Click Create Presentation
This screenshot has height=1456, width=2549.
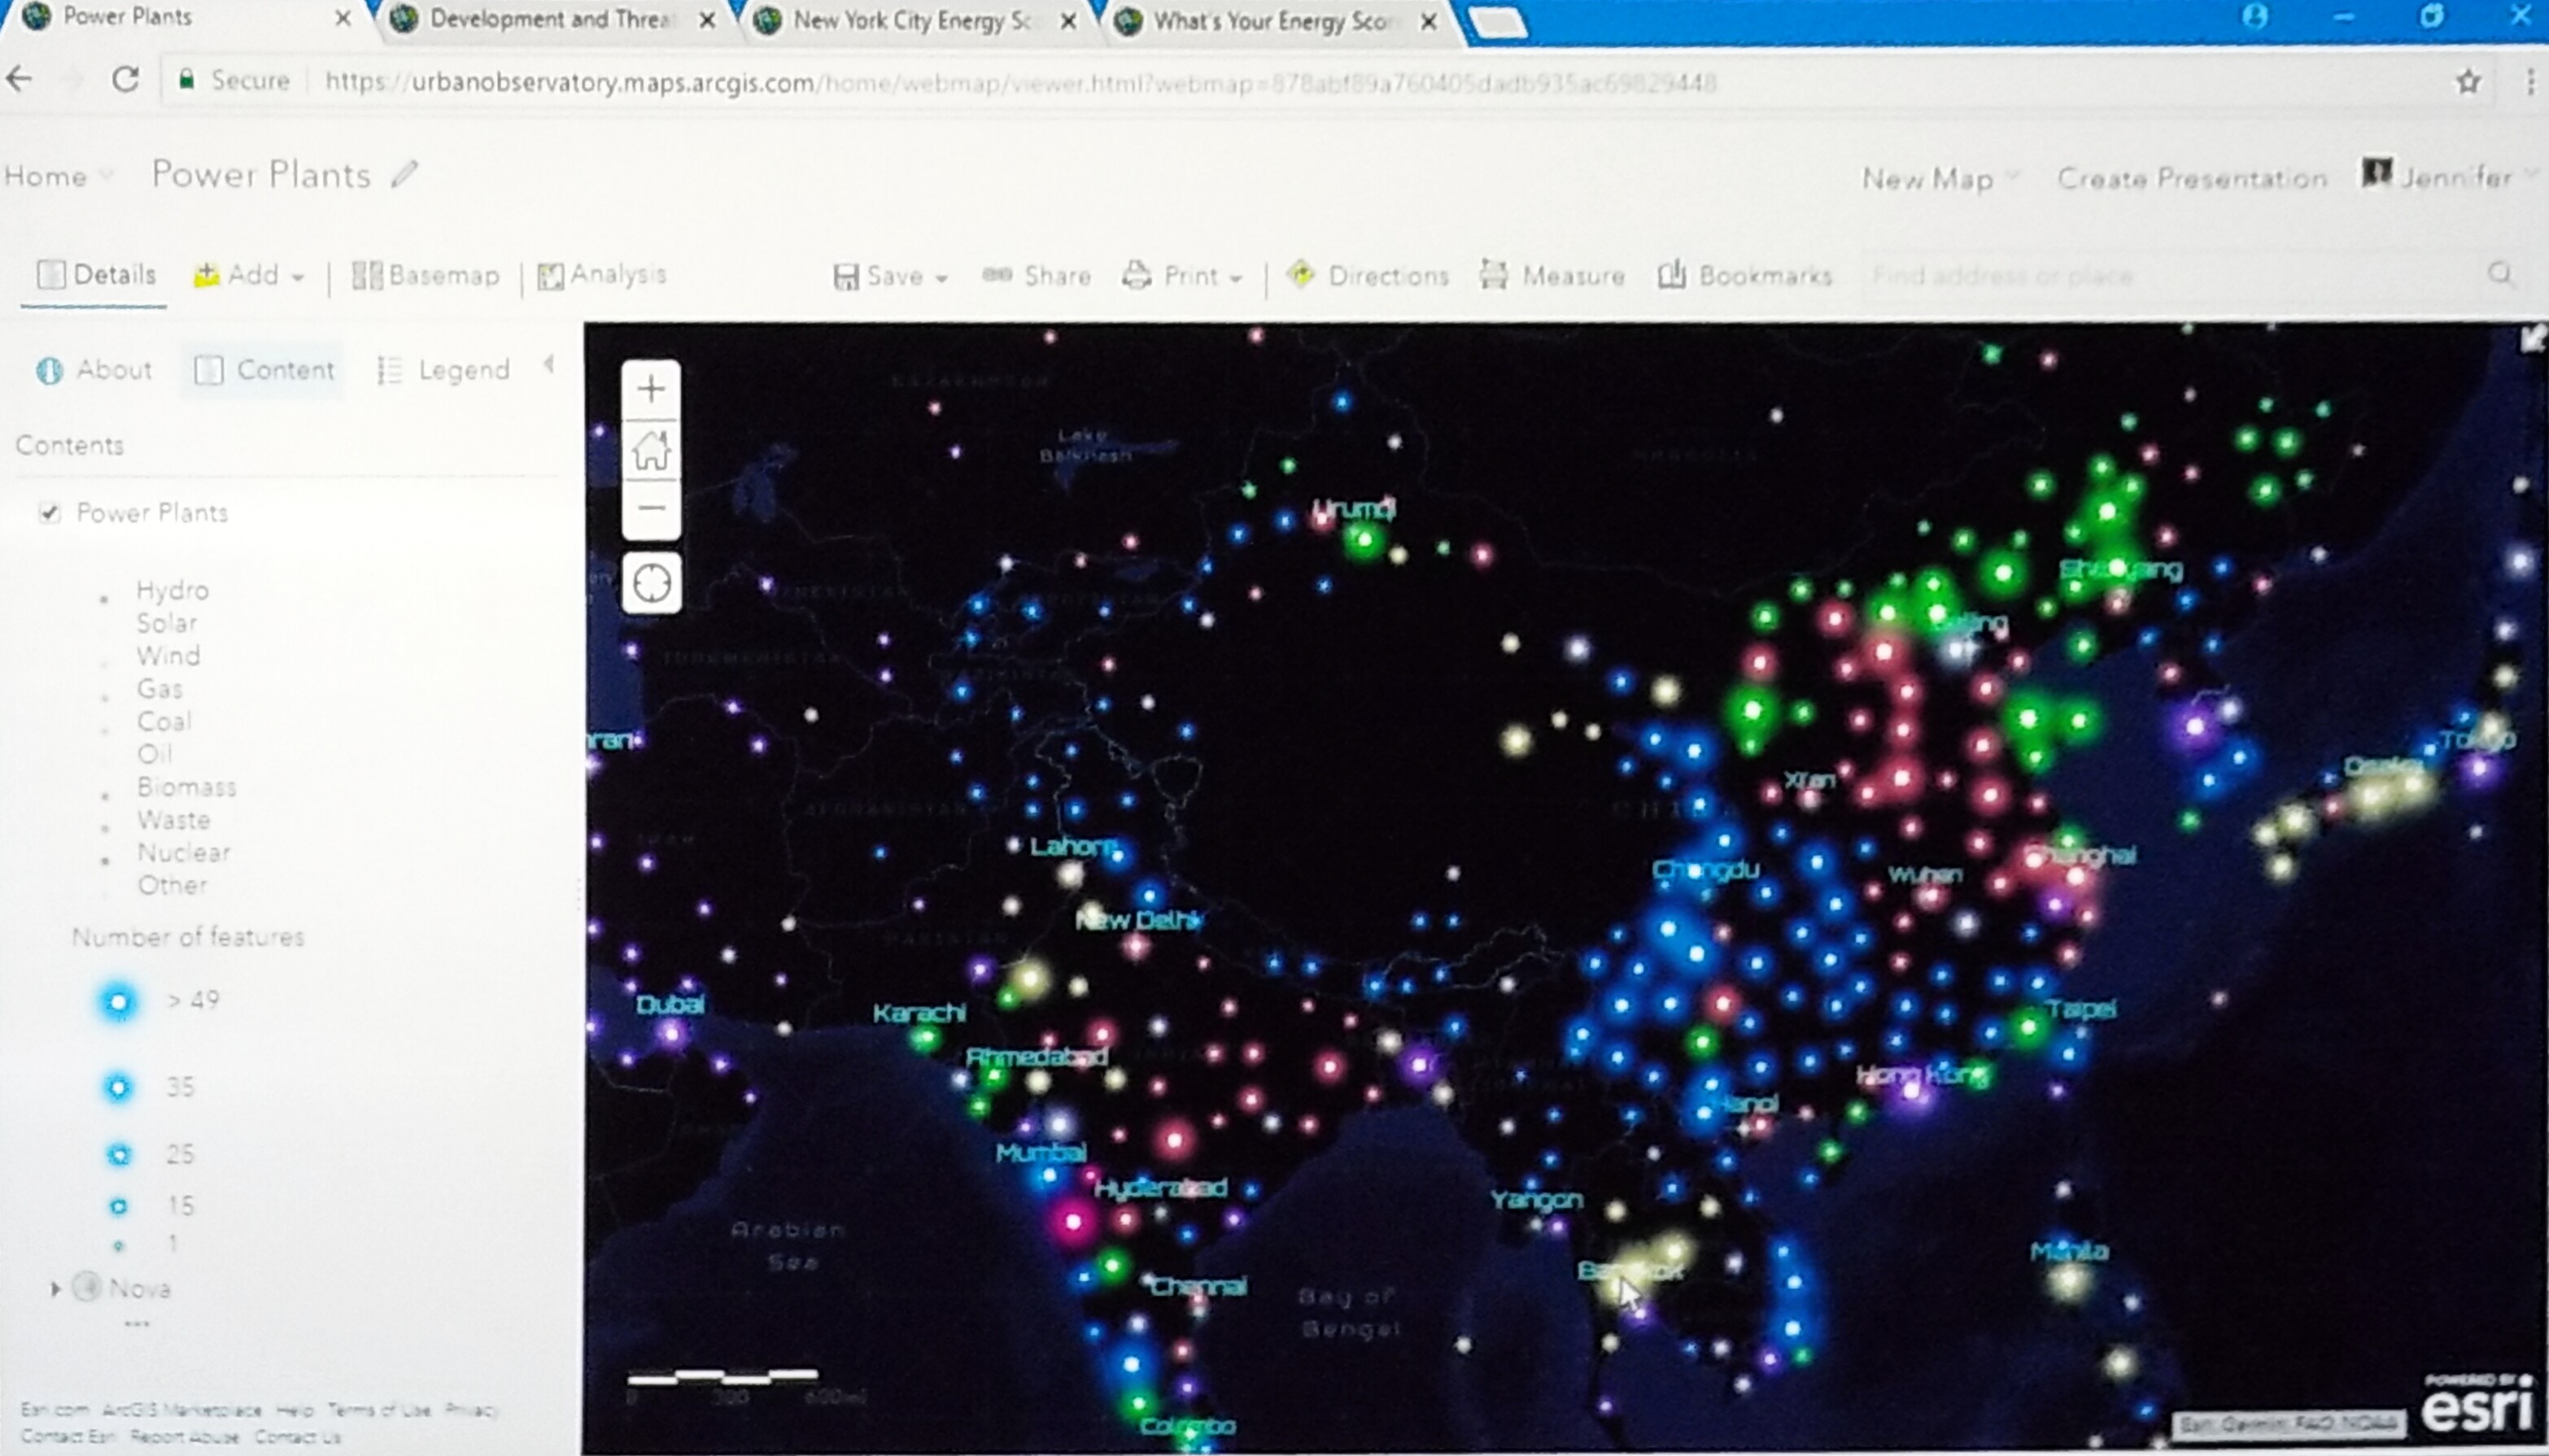coord(2191,178)
